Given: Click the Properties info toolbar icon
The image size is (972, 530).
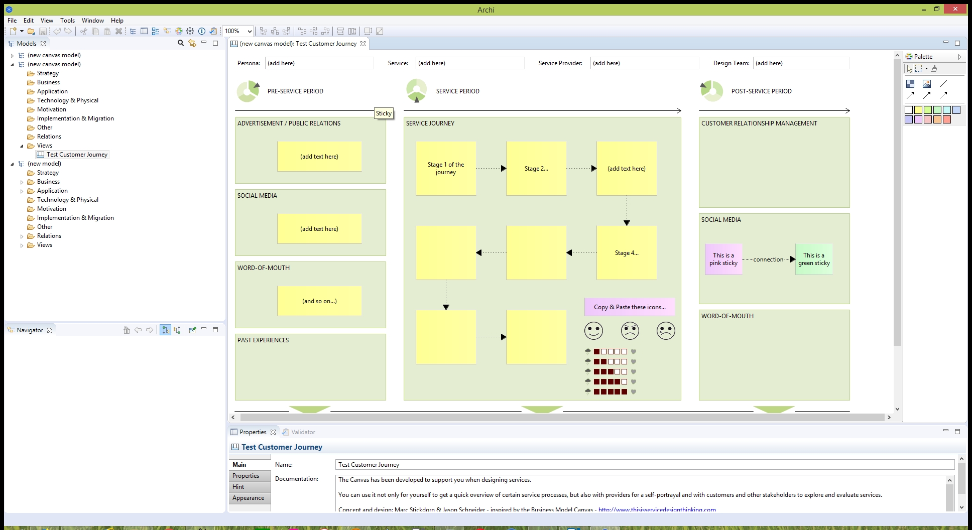Looking at the screenshot, I should (x=202, y=31).
